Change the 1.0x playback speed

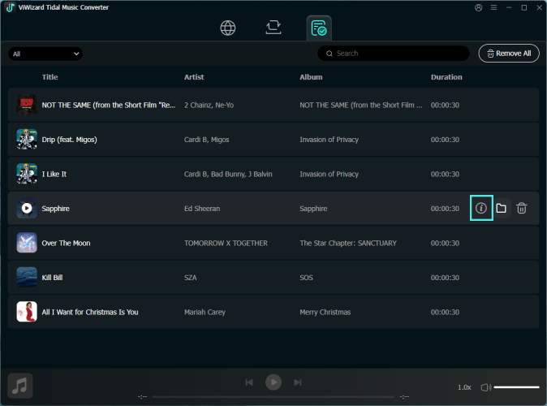[x=464, y=387]
